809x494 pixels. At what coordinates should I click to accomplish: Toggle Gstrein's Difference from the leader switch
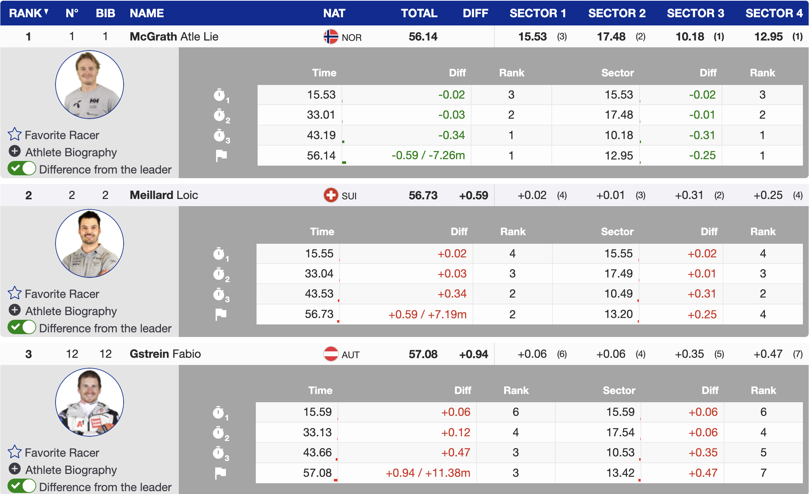point(22,486)
